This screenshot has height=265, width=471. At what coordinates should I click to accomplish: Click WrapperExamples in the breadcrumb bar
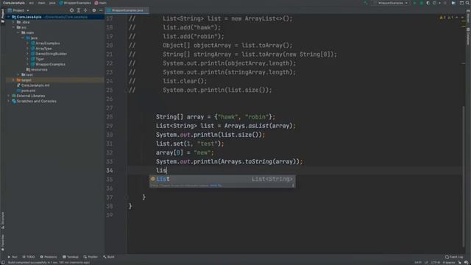[x=75, y=3]
